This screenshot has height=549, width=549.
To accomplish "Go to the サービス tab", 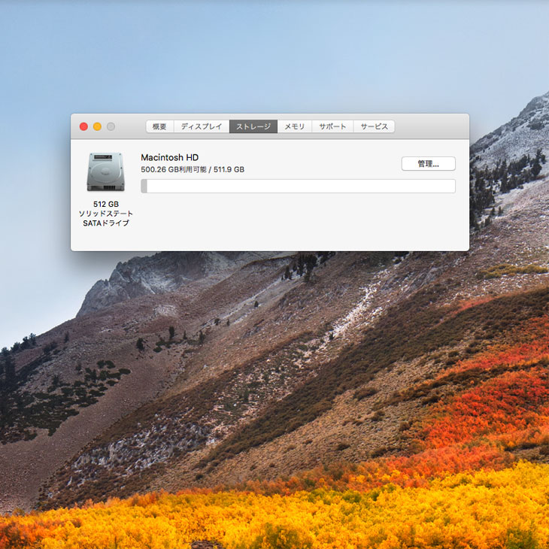I will [374, 126].
